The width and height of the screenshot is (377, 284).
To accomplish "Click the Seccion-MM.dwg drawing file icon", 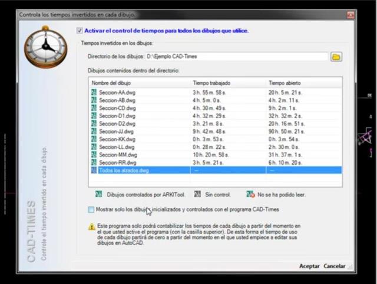I will click(x=94, y=155).
